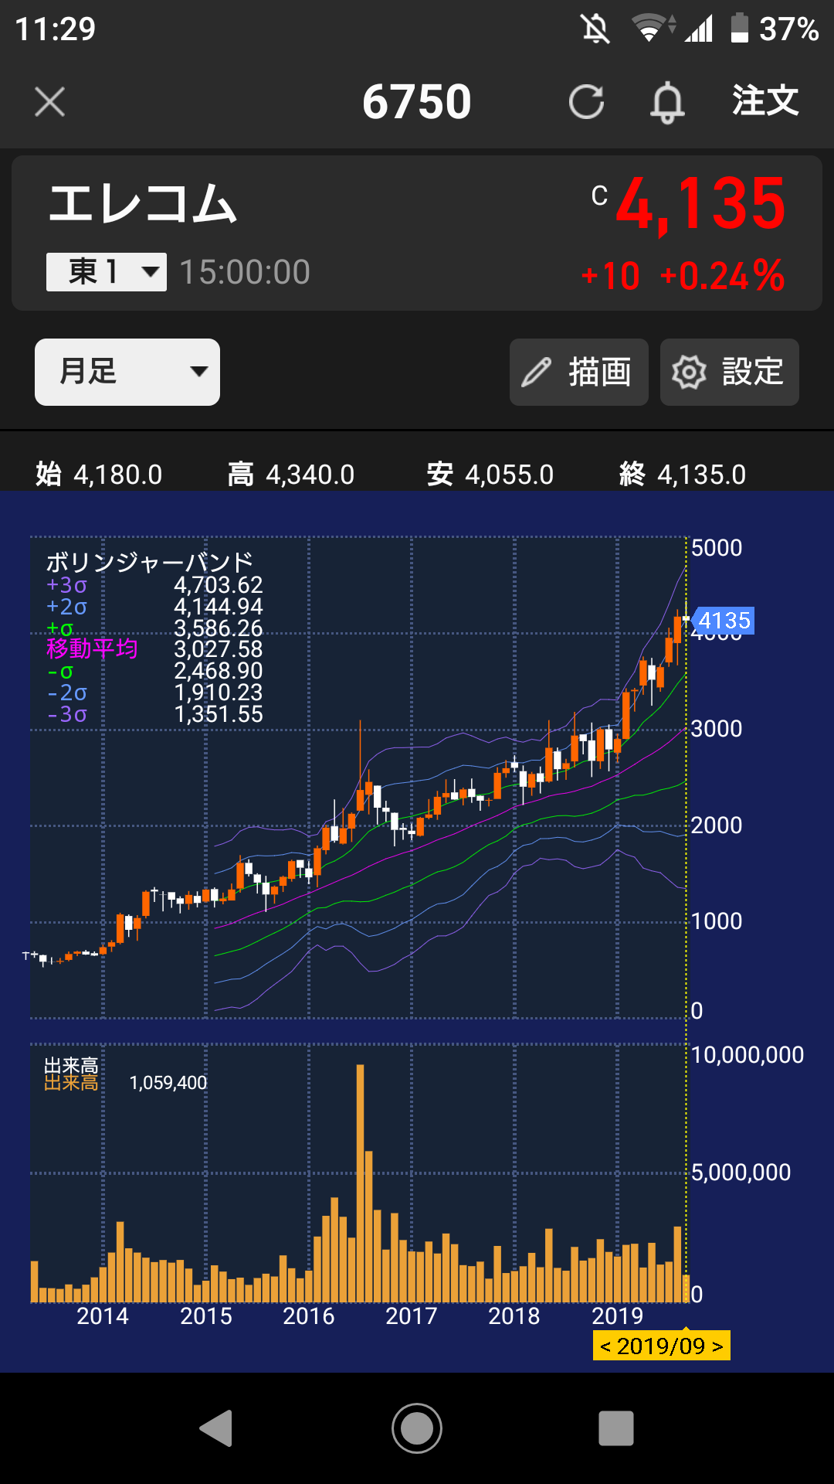The height and width of the screenshot is (1484, 834).
Task: Tap -σ value 2,468.90
Action: [219, 671]
